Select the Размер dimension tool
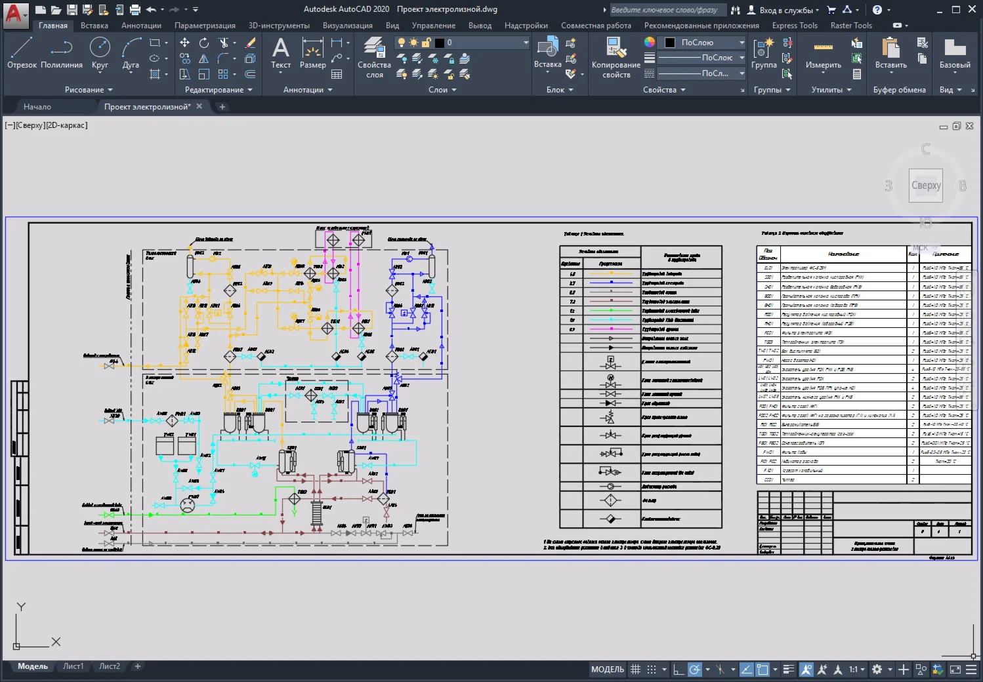 pyautogui.click(x=313, y=52)
